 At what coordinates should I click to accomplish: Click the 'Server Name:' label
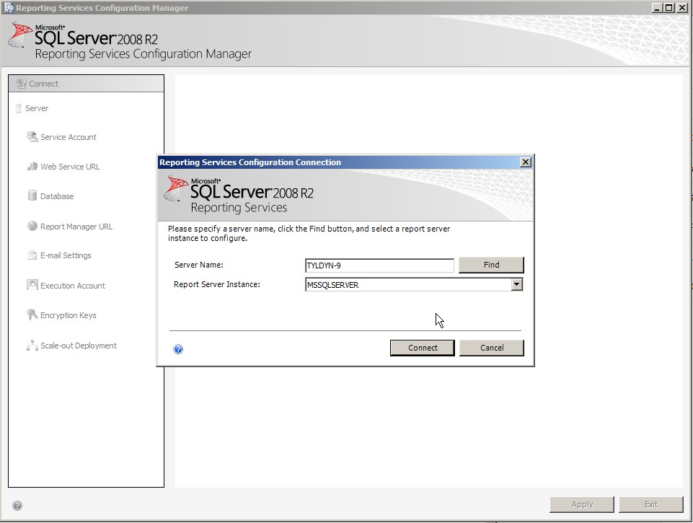(199, 265)
